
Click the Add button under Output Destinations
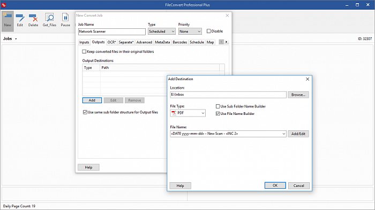click(x=92, y=100)
